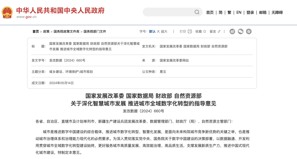Screen dimensions: 297x159
Task: Click the 公文种类 field label
Action: coord(149,72)
